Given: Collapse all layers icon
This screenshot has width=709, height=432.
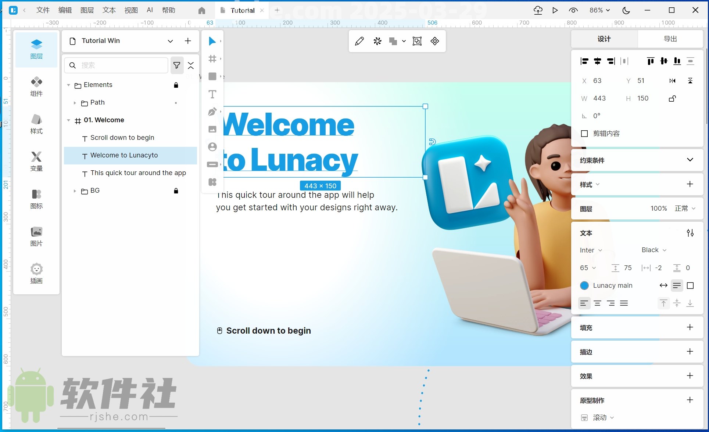Looking at the screenshot, I should 191,65.
